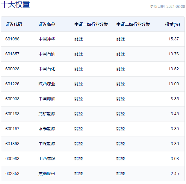Select security code 000983

[x=12, y=159]
